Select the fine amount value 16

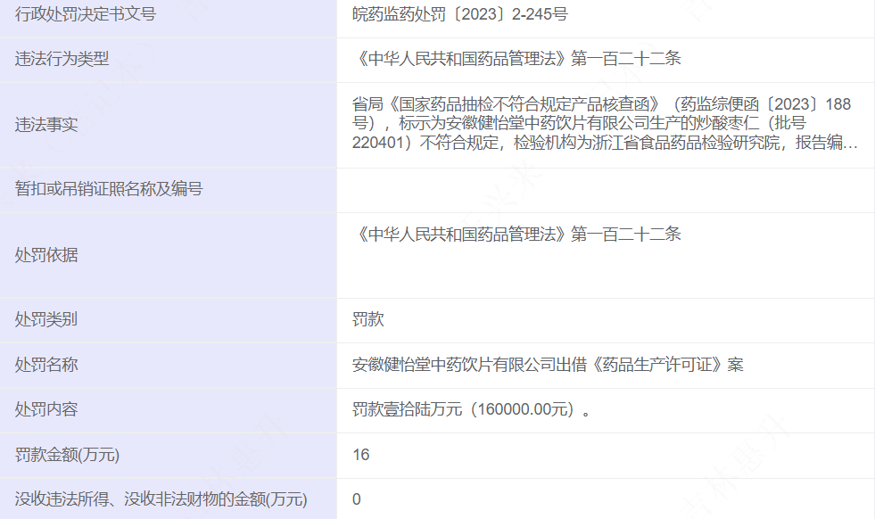pos(361,455)
